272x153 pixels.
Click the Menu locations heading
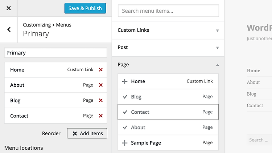click(24, 148)
